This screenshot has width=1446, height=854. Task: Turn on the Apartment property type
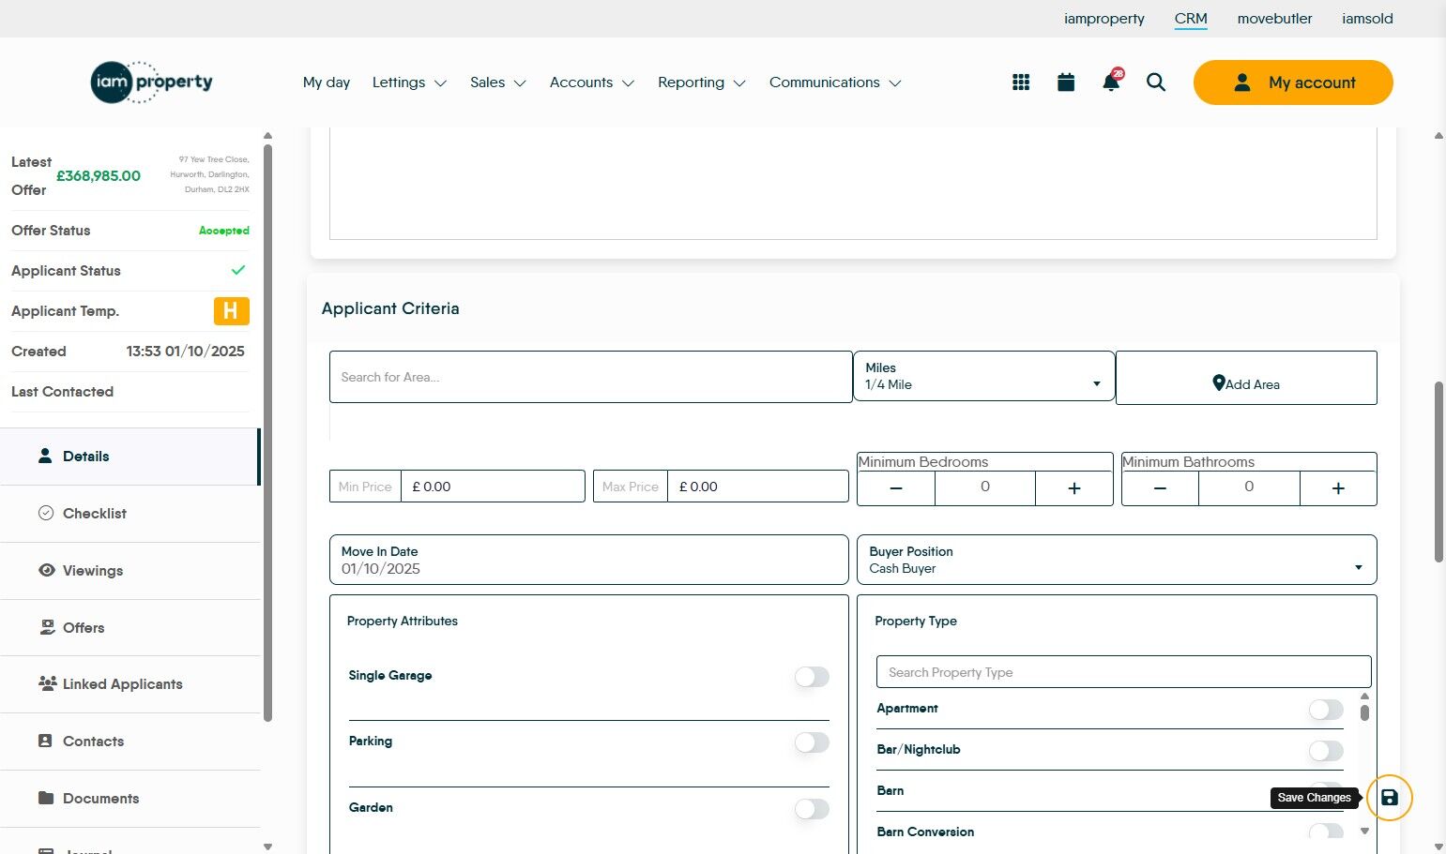(x=1326, y=710)
